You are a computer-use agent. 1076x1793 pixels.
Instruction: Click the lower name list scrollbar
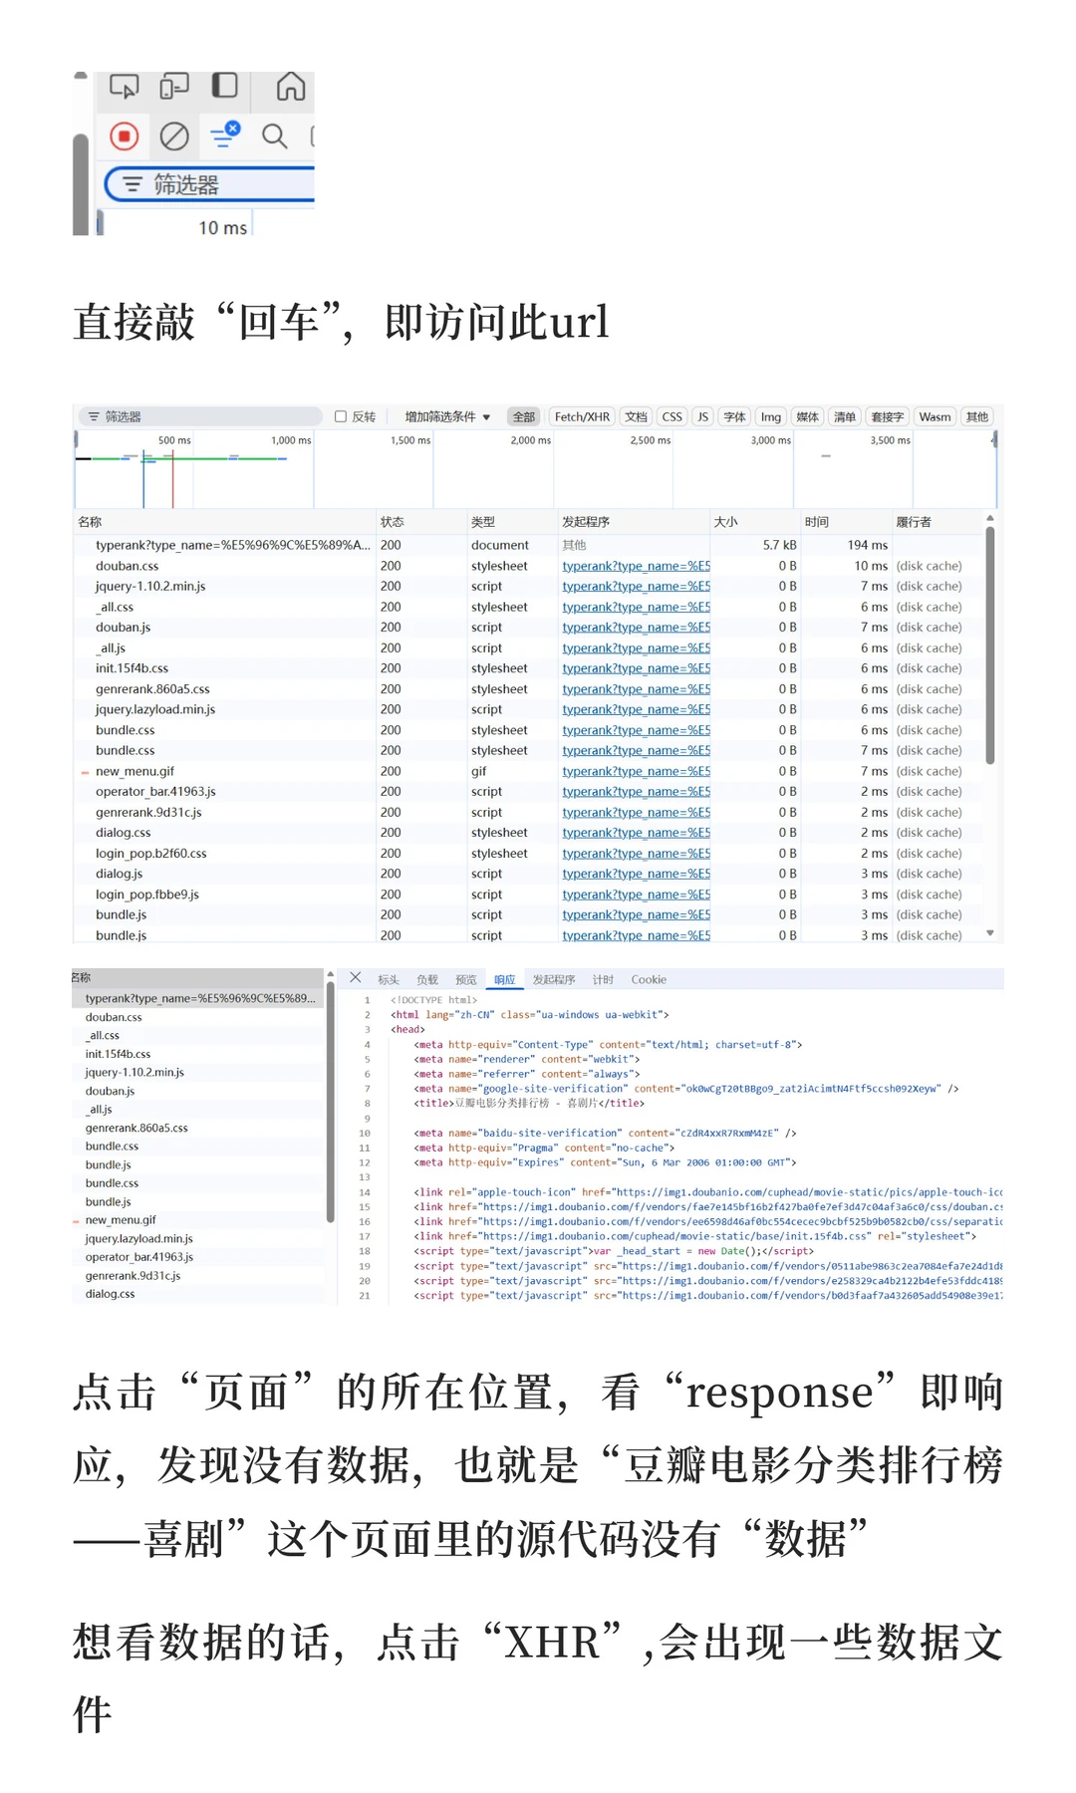coord(330,1101)
